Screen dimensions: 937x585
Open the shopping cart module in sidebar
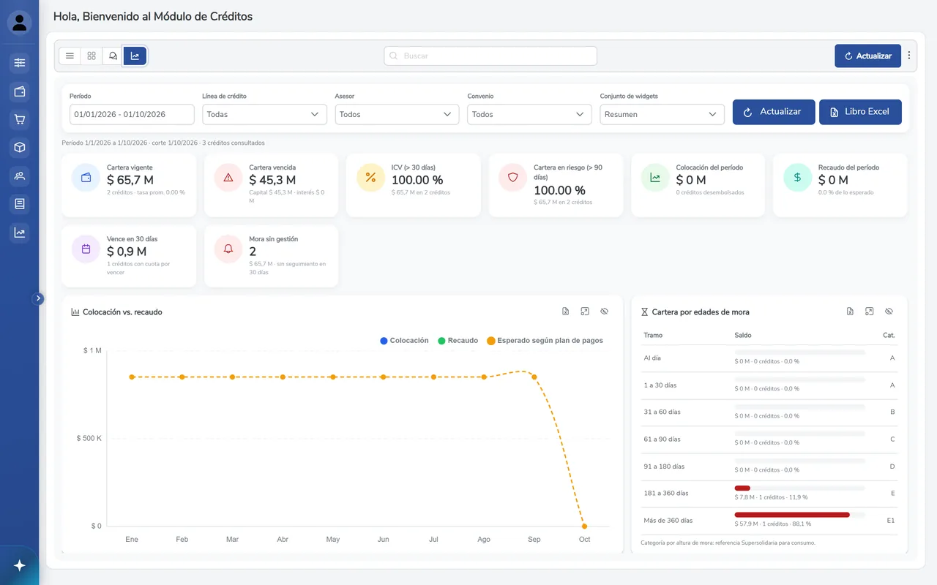pos(20,120)
